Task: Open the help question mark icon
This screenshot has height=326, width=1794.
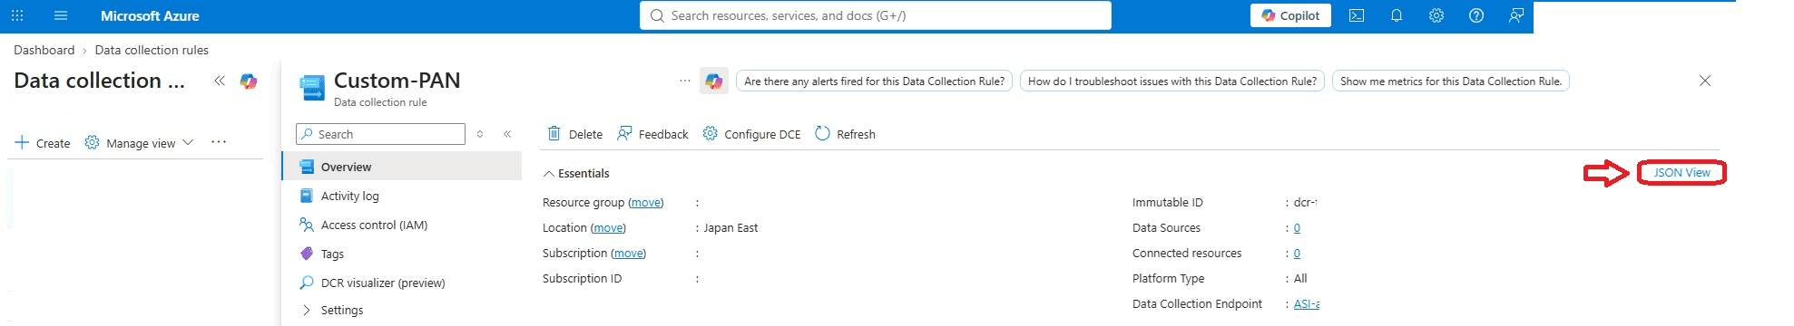Action: coord(1476,15)
